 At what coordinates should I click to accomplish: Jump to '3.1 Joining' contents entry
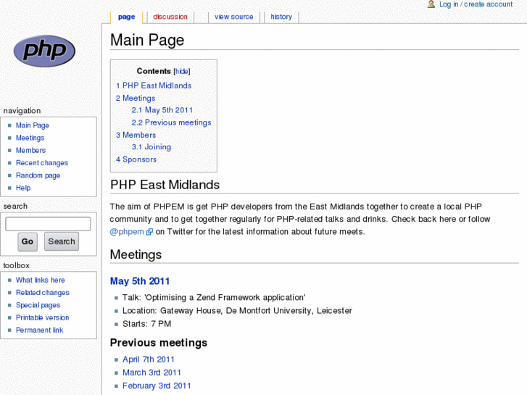pos(152,147)
